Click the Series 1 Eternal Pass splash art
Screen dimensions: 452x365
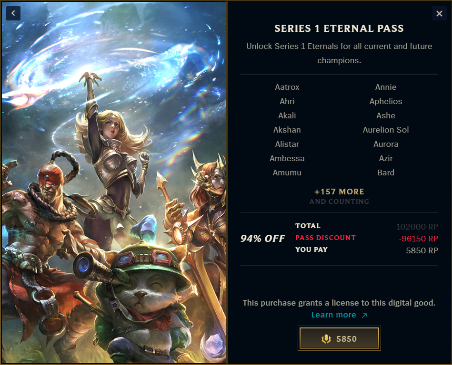pyautogui.click(x=114, y=182)
